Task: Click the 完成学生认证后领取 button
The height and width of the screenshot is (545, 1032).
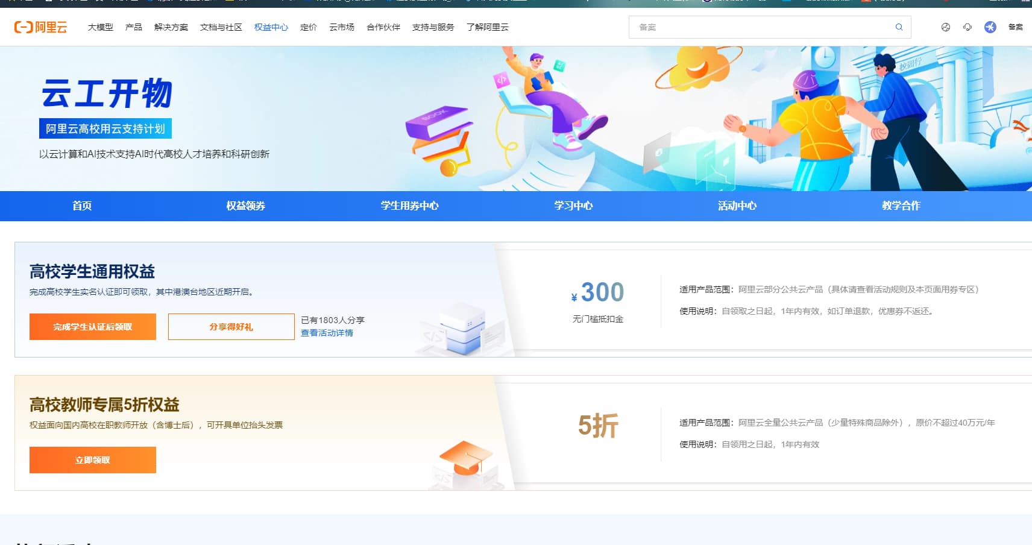Action: [93, 327]
